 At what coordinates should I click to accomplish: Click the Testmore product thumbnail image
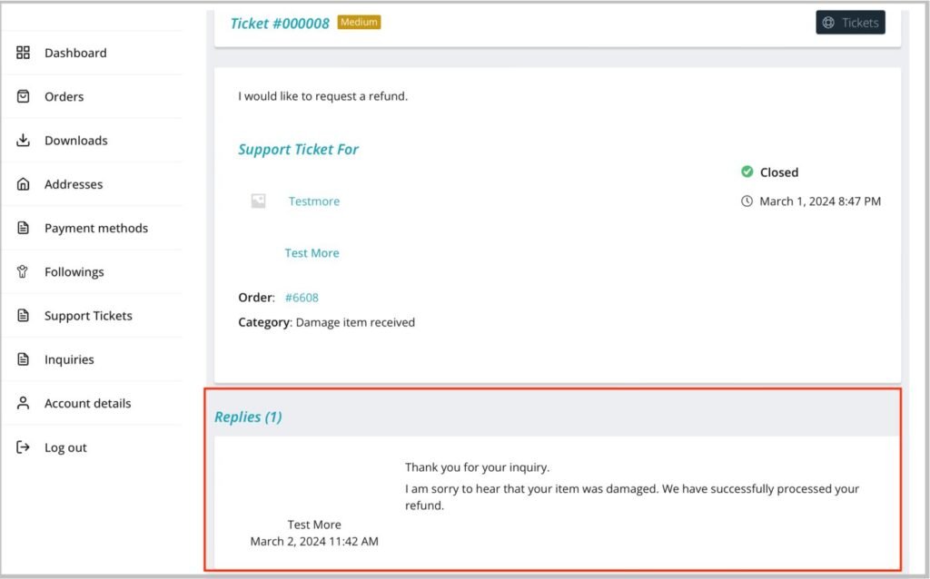258,201
